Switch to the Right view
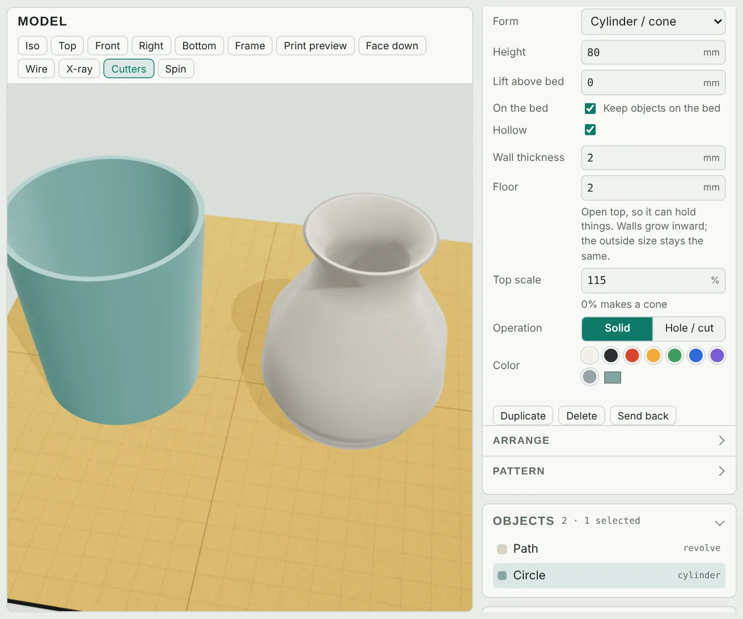This screenshot has width=743, height=619. point(151,46)
